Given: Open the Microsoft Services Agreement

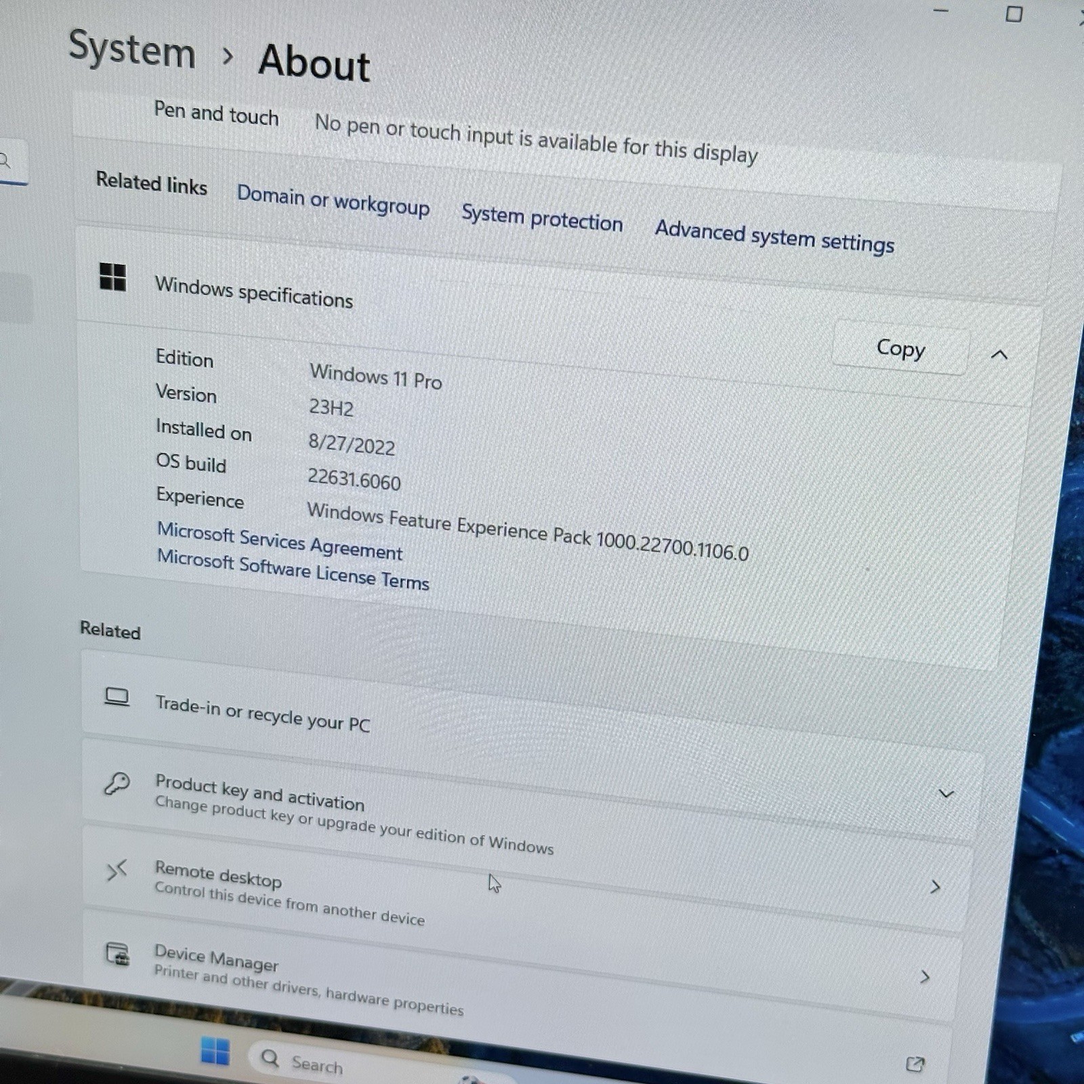Looking at the screenshot, I should pos(280,541).
